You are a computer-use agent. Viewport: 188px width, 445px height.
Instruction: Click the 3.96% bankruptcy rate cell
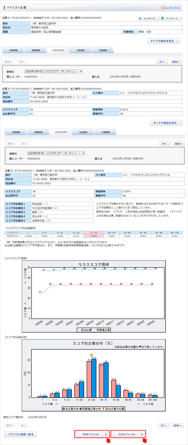44,236
